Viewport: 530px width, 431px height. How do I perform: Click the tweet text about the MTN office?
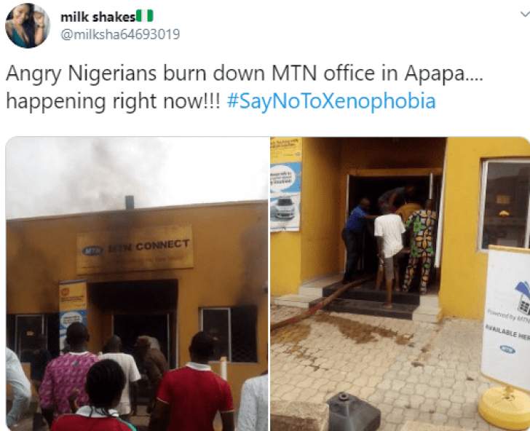(x=244, y=87)
